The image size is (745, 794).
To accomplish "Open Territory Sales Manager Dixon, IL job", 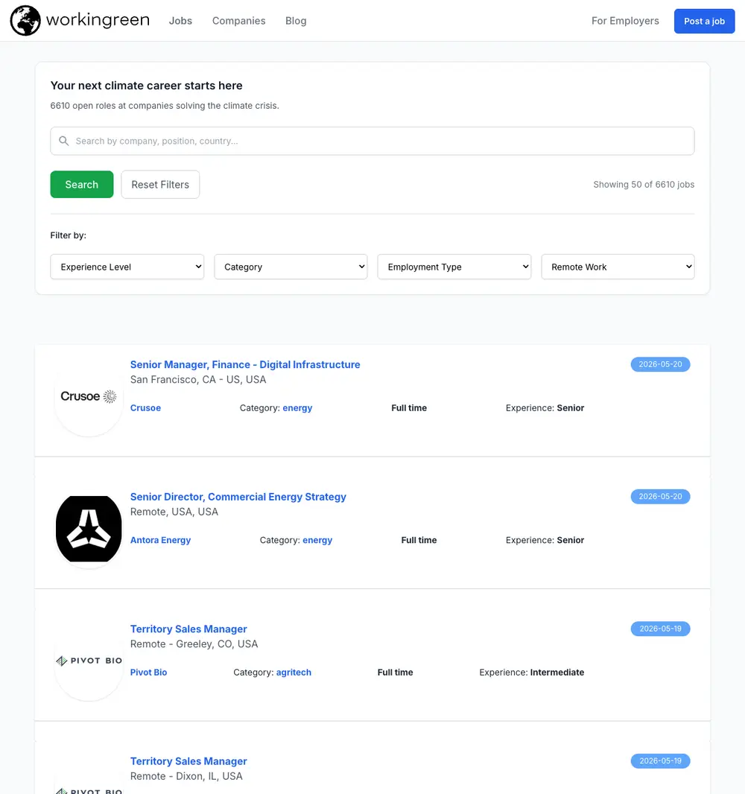I will click(188, 761).
